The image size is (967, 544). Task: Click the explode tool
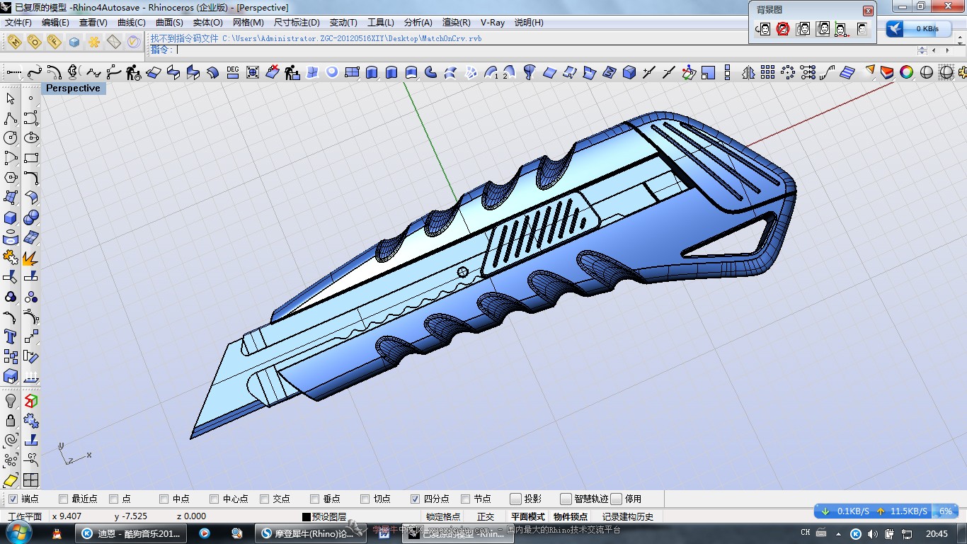30,257
